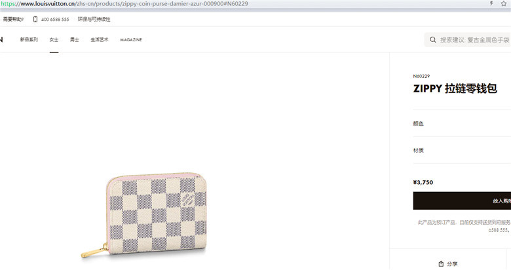Bookmark page with the star icon
This screenshot has width=511, height=270.
coord(504,3)
